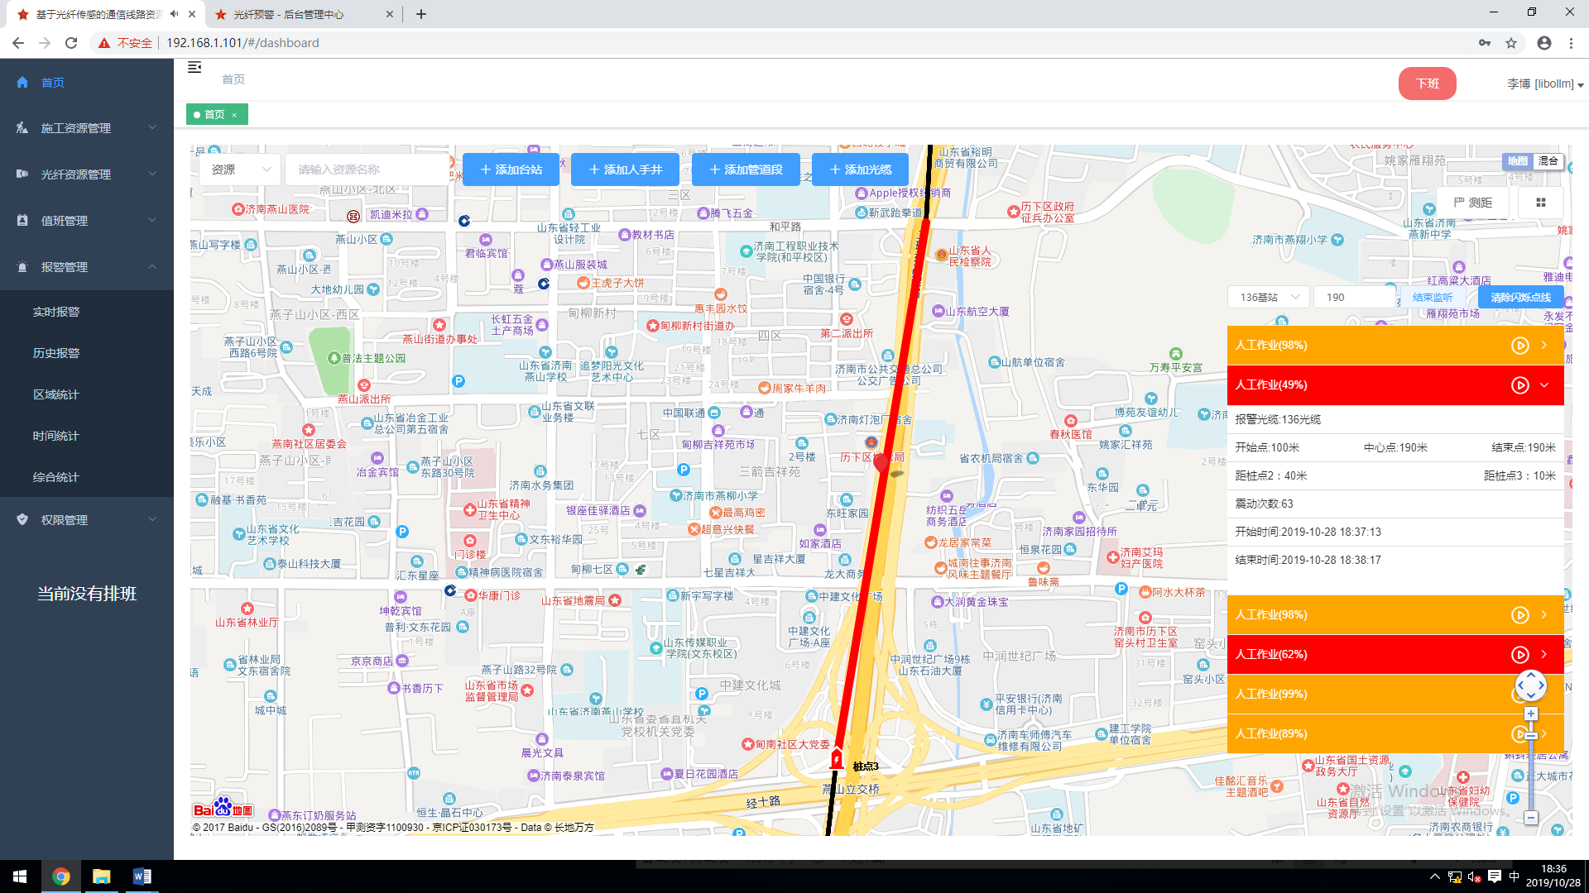Click the map zoom slider handle

1531,735
